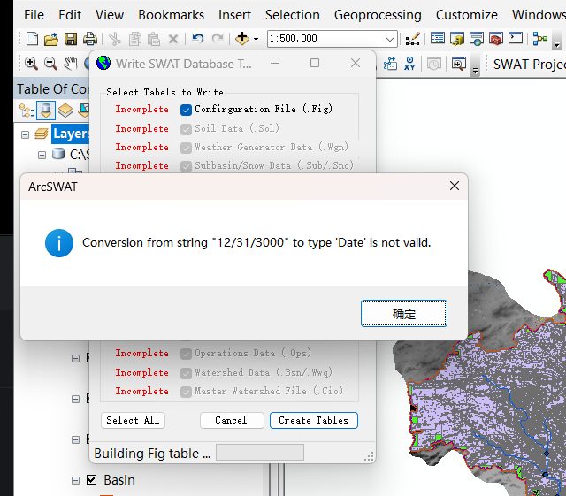Select the Basin layer name
This screenshot has width=566, height=496.
(x=119, y=480)
